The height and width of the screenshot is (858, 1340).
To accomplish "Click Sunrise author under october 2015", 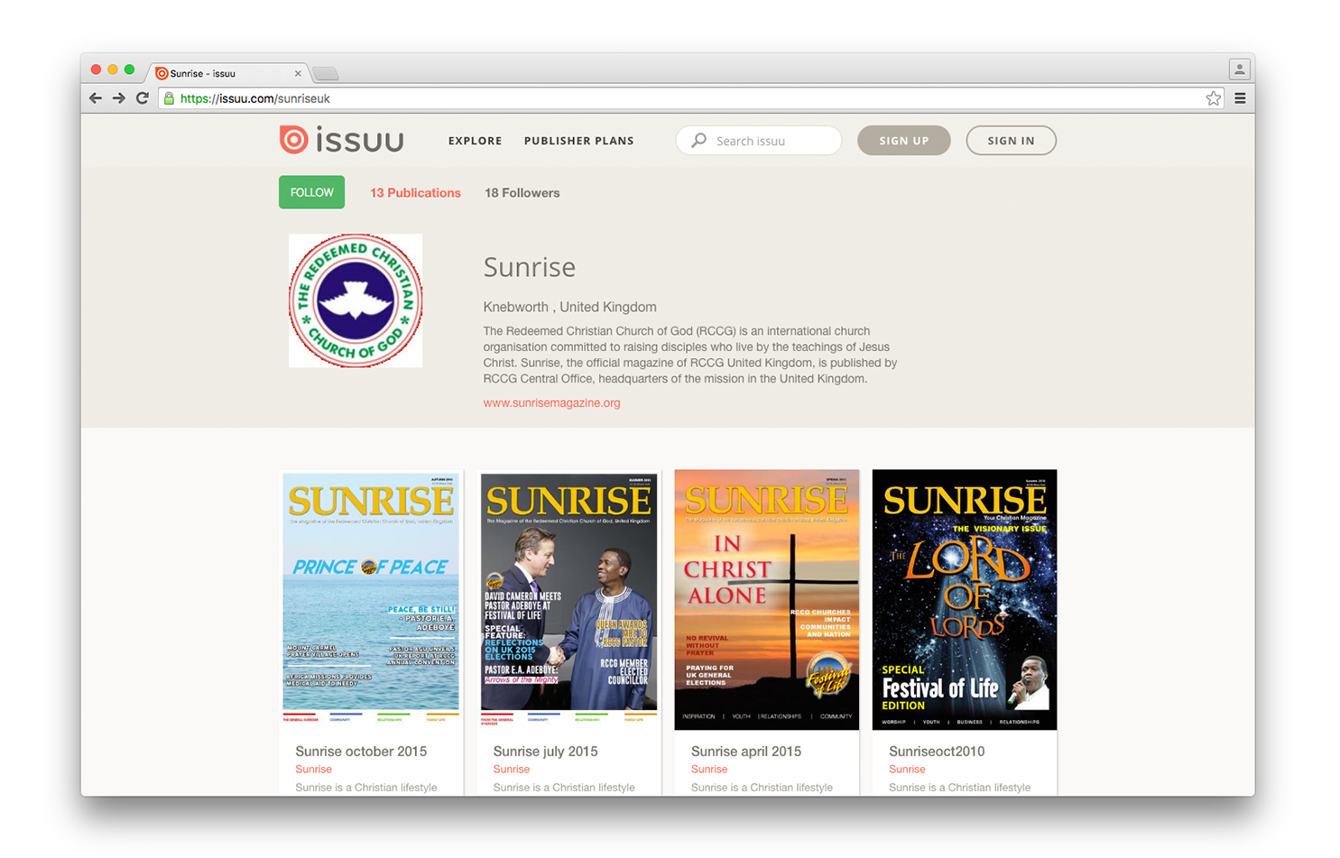I will [x=313, y=770].
